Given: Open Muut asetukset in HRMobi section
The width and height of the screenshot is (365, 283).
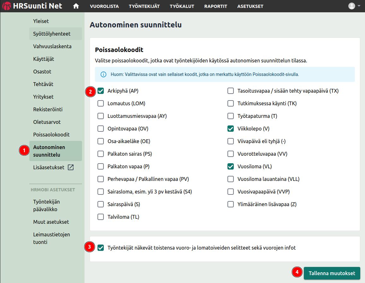Looking at the screenshot, I should pos(56,222).
